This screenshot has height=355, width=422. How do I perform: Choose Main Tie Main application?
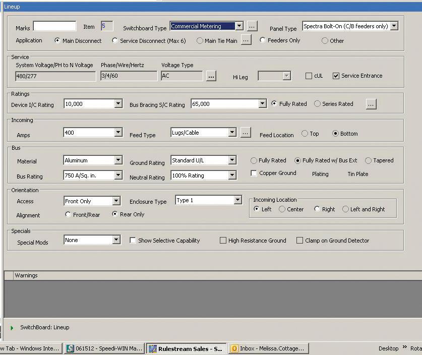tap(200, 41)
